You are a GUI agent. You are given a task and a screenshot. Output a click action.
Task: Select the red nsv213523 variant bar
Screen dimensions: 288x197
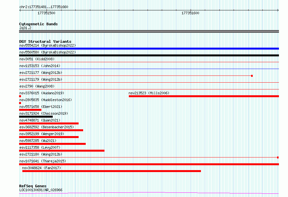(x=204, y=96)
